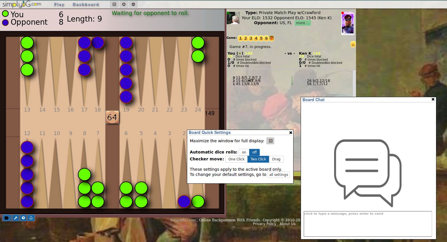
Task: Open board settings via the wrench icon
Action: (16, 218)
